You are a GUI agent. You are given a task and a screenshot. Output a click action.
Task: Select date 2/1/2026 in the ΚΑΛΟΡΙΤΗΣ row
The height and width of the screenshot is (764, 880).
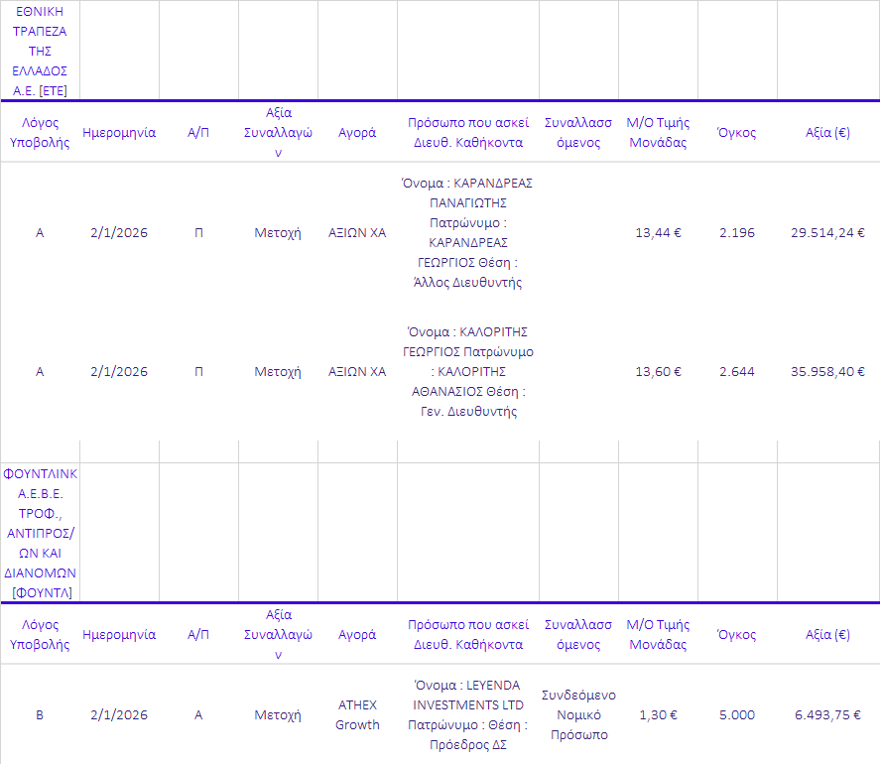(119, 372)
